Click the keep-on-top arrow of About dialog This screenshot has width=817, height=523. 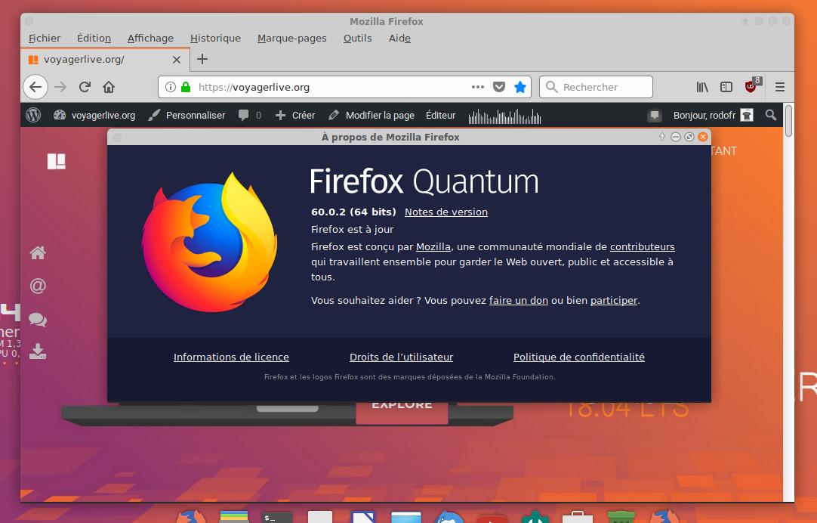[x=661, y=137]
